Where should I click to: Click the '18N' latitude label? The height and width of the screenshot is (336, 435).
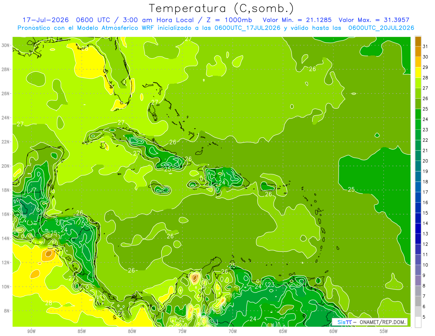6,190
